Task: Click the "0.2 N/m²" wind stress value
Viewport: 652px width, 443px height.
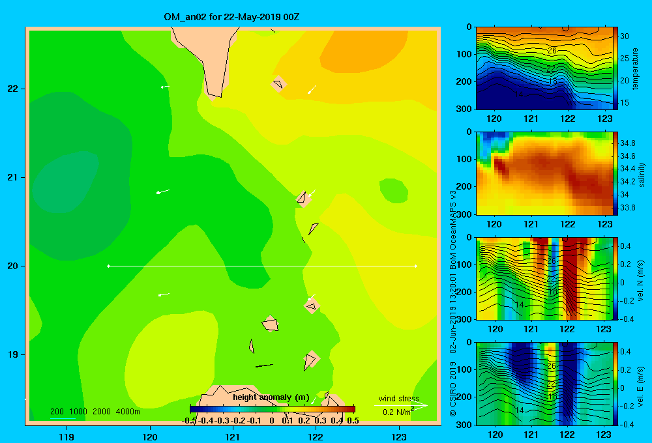Action: coord(398,412)
